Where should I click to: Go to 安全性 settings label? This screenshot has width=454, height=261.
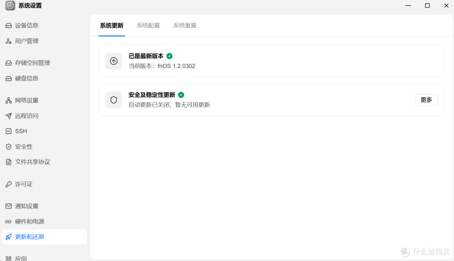point(24,147)
